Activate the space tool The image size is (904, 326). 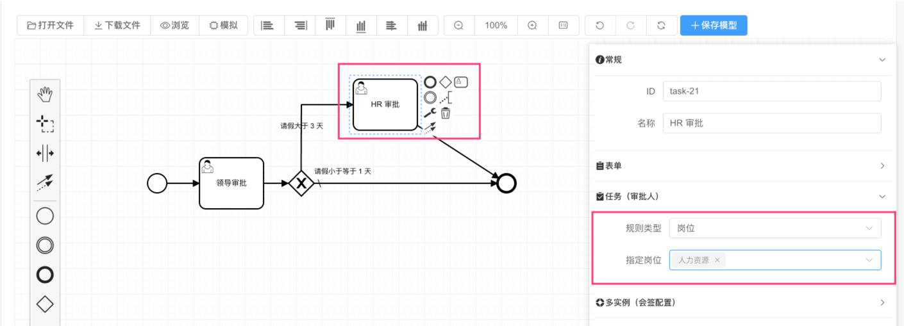click(x=45, y=154)
